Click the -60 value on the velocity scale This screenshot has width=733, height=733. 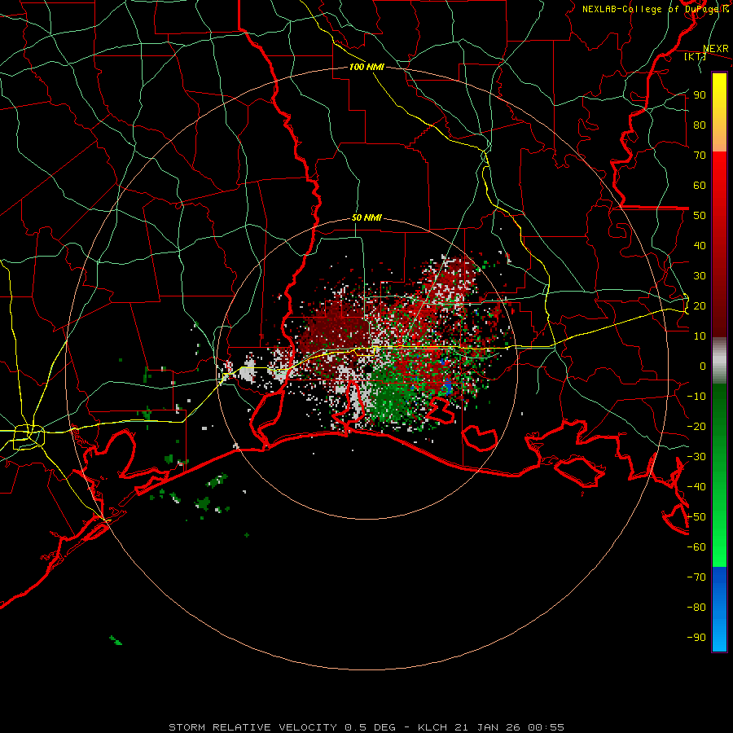click(x=696, y=547)
